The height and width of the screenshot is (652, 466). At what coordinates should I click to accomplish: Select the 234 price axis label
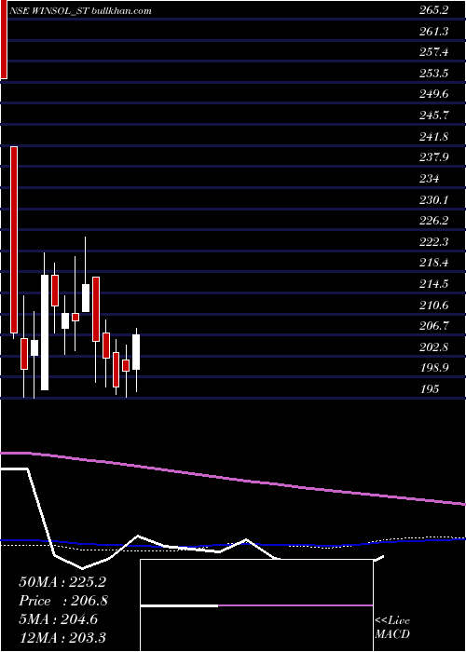(x=429, y=179)
